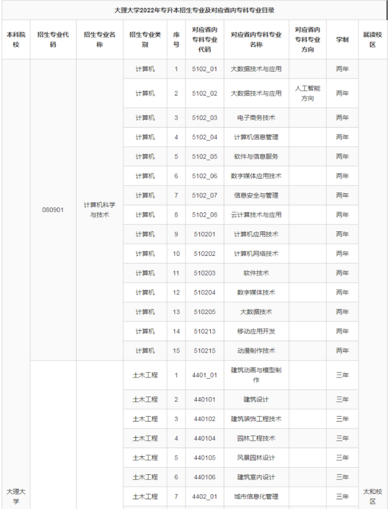
Task: Click code cell 510202
Action: pos(205,254)
